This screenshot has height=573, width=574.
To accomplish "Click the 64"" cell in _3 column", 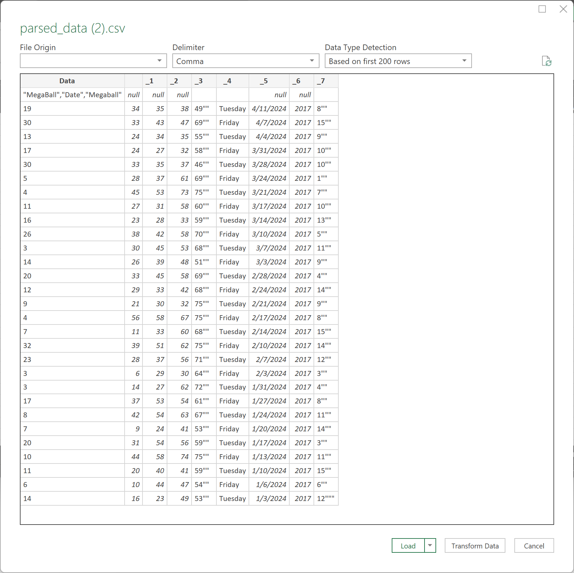I will click(204, 374).
